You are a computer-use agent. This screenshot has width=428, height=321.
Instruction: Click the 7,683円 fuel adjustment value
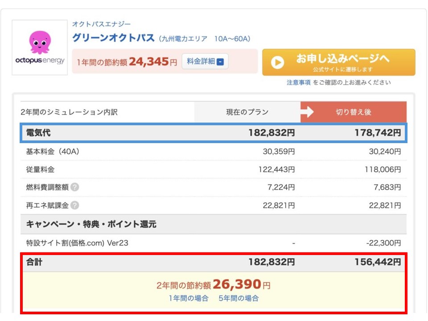click(387, 187)
